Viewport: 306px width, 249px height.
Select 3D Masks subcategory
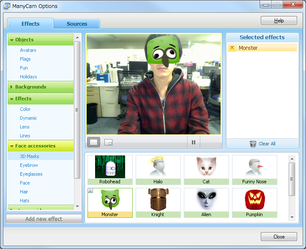pyautogui.click(x=41, y=156)
